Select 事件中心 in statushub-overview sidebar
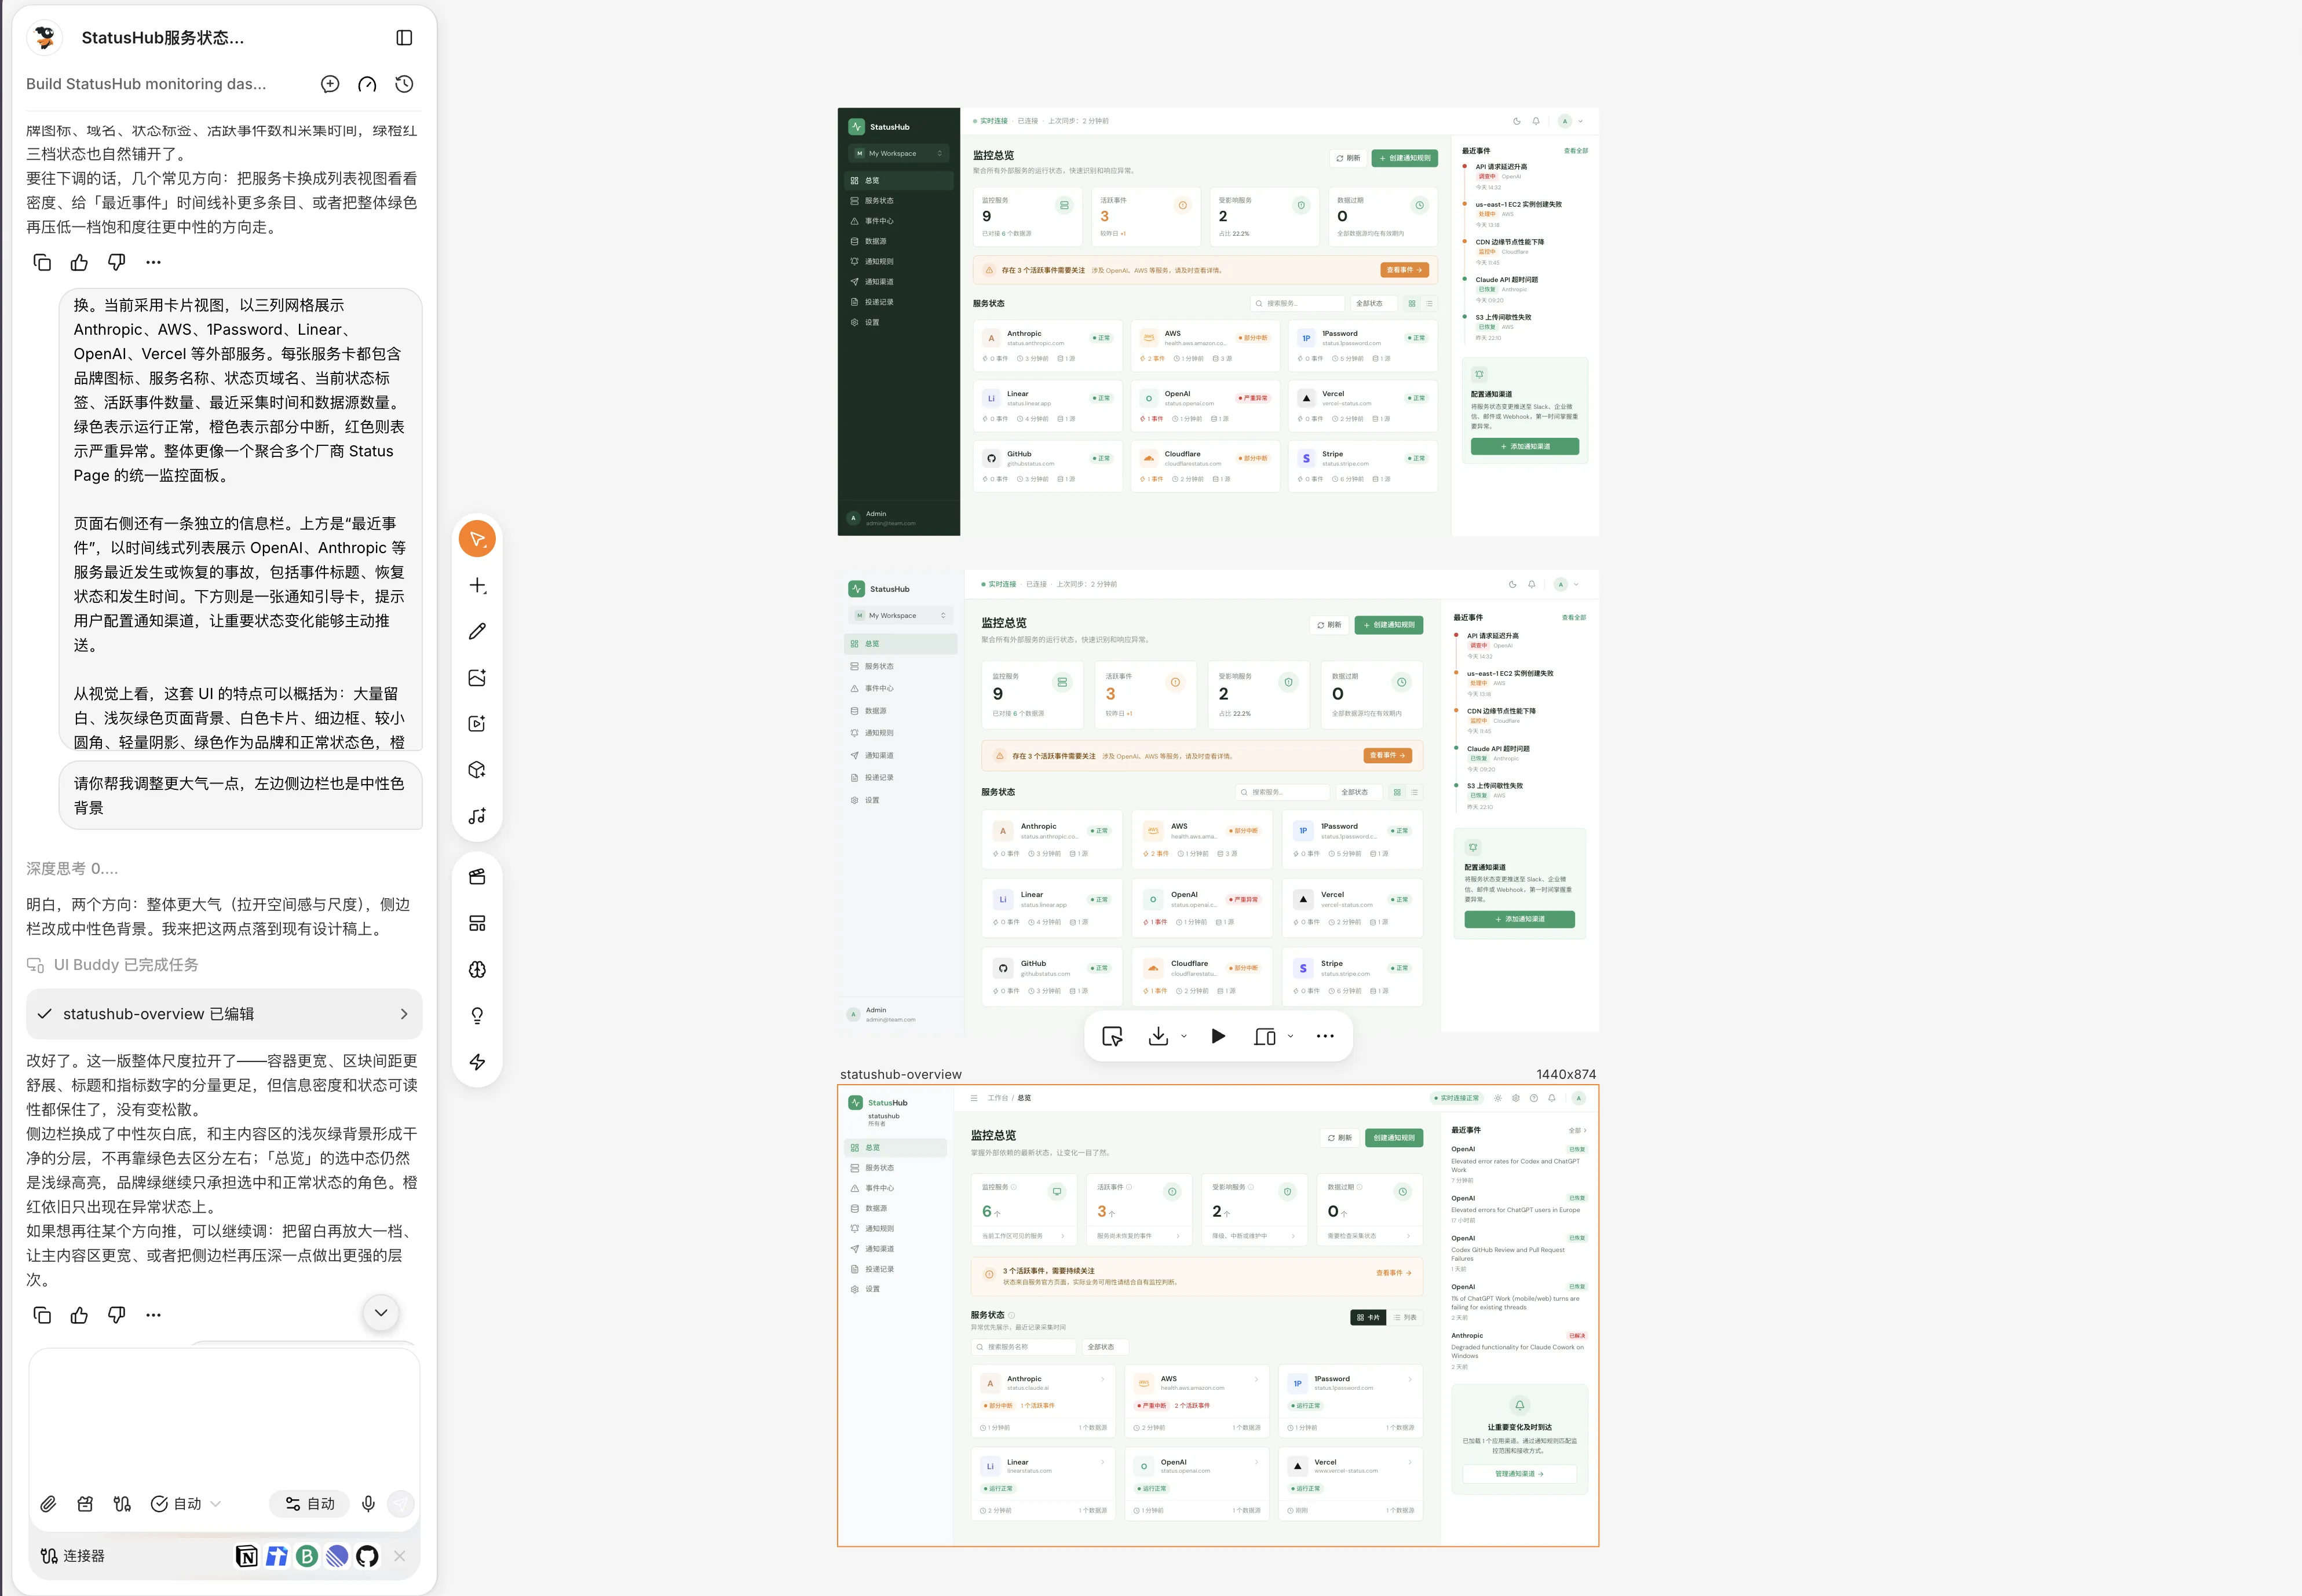 pyautogui.click(x=896, y=1188)
